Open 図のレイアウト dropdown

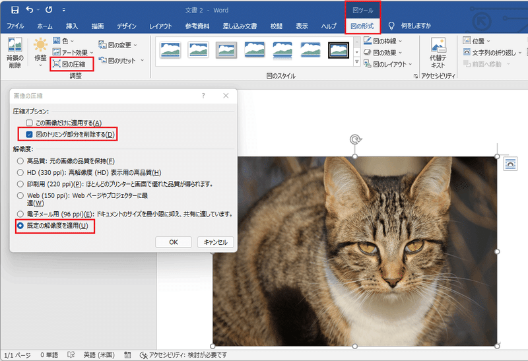(388, 64)
